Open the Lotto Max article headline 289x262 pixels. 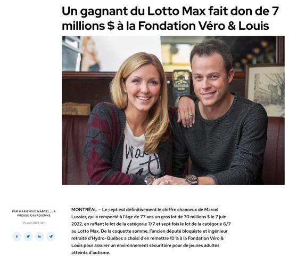pyautogui.click(x=170, y=18)
